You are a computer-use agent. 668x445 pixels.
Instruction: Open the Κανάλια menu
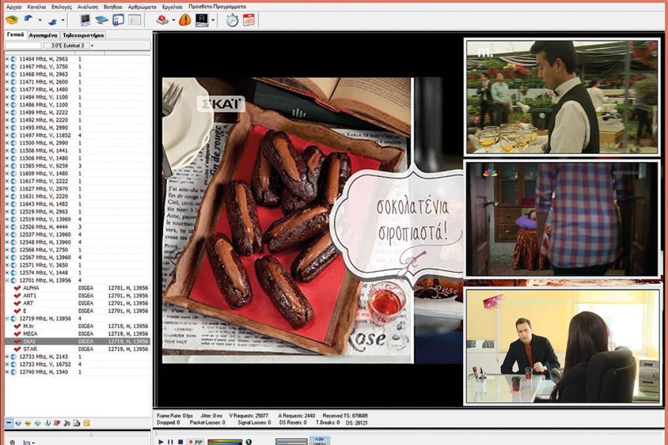tap(36, 7)
